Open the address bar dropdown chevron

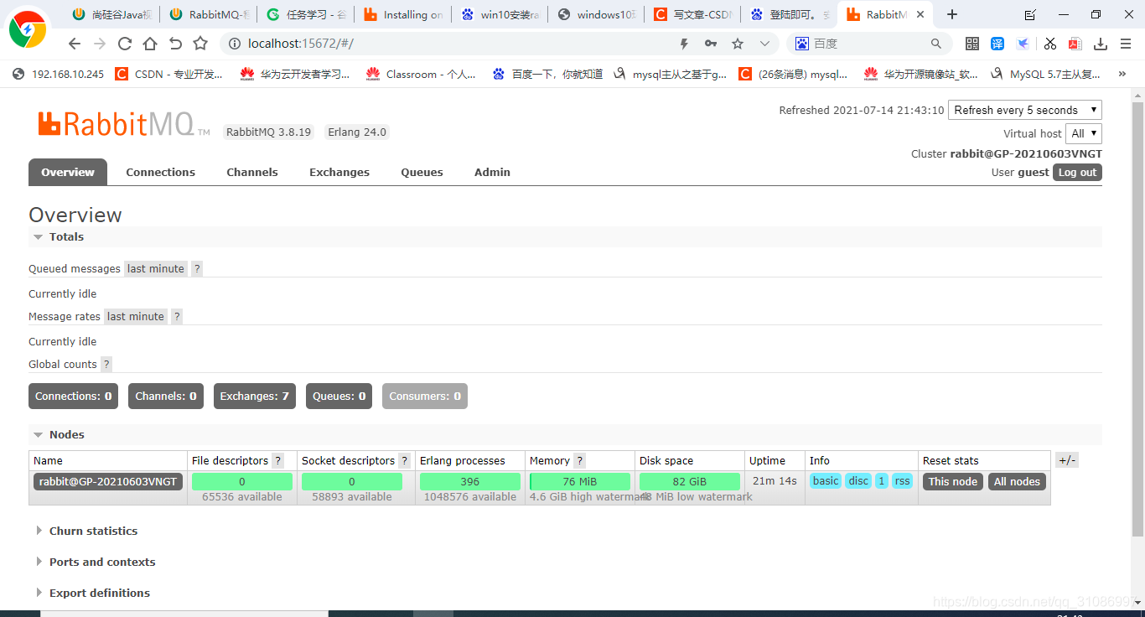point(764,44)
